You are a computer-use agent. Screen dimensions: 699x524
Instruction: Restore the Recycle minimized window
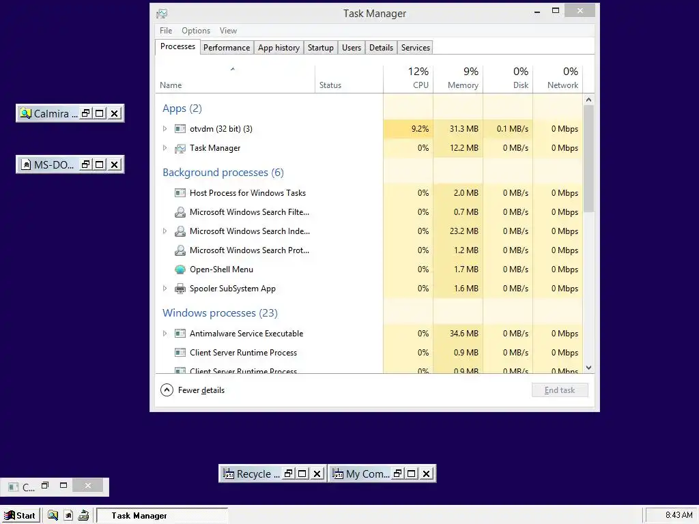click(289, 474)
